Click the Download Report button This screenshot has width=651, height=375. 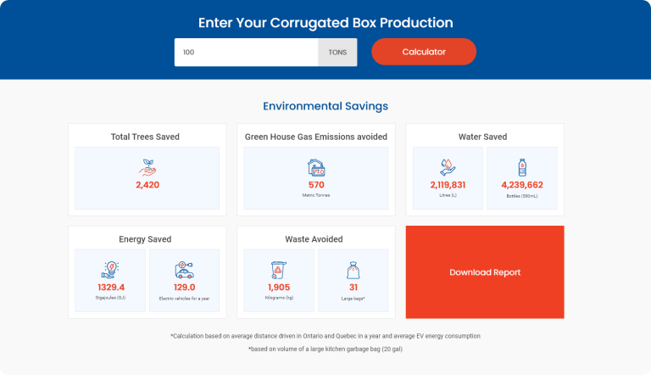(485, 272)
